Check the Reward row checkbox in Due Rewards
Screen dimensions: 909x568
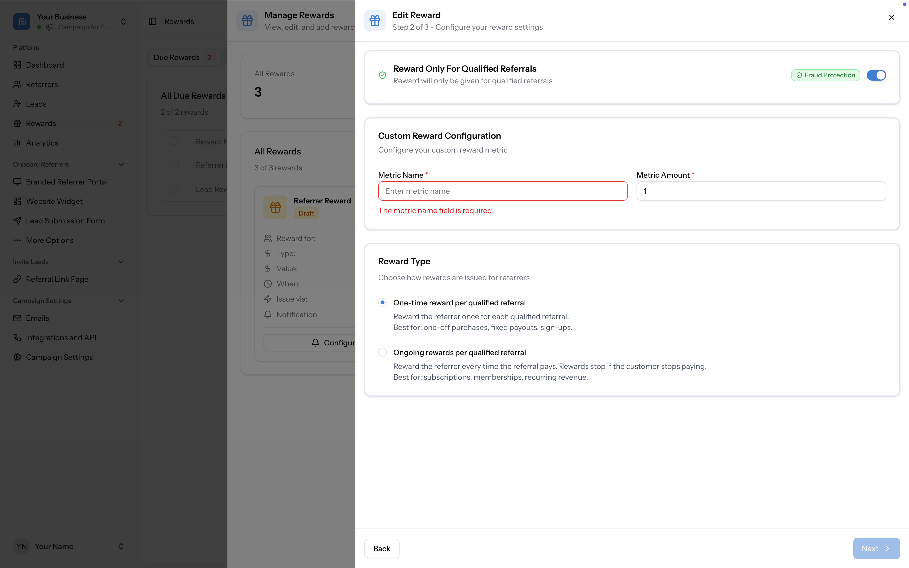click(174, 140)
